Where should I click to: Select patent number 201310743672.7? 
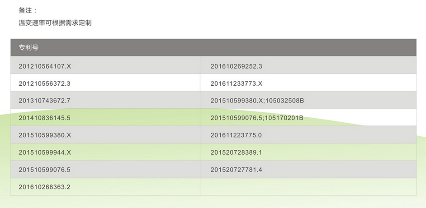[44, 101]
